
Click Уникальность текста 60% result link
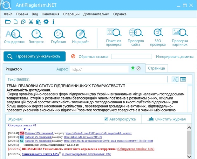click(x=41, y=154)
